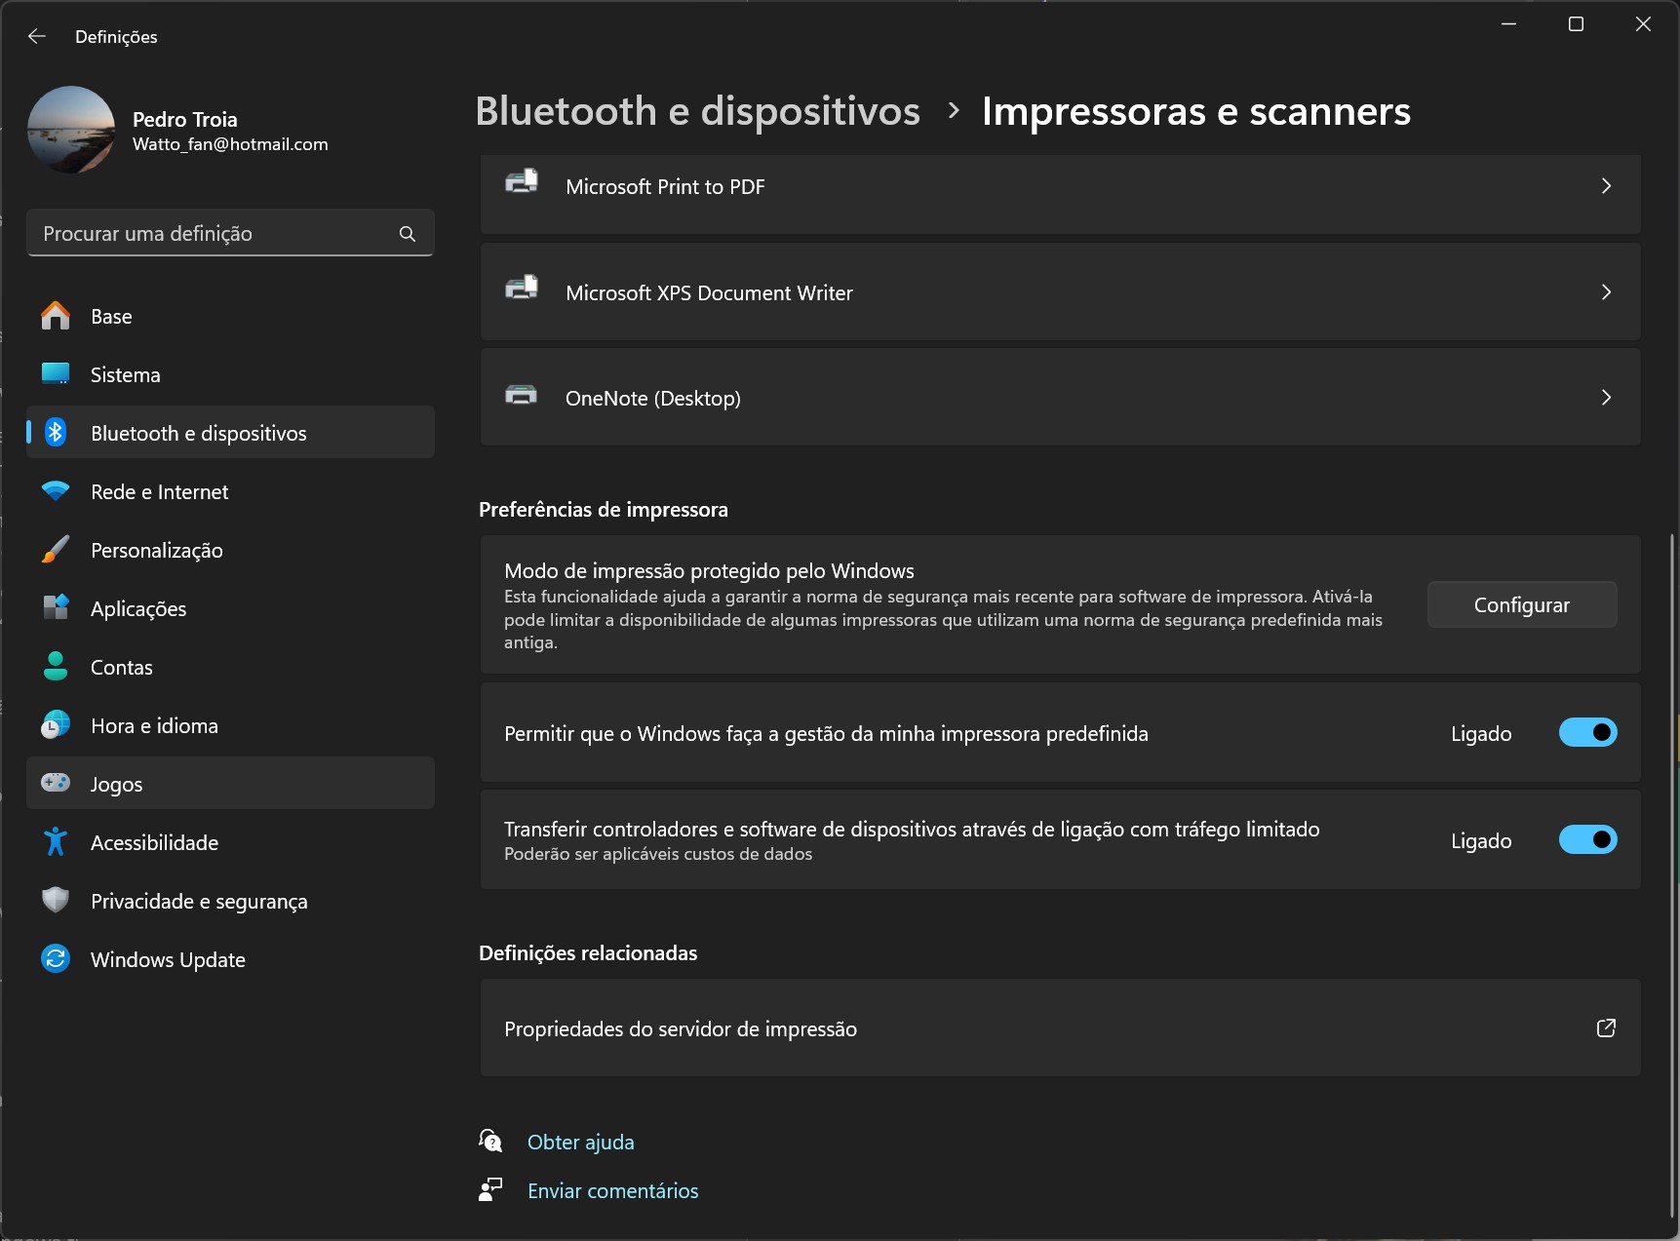
Task: Maximize the Definições window
Action: tap(1576, 24)
